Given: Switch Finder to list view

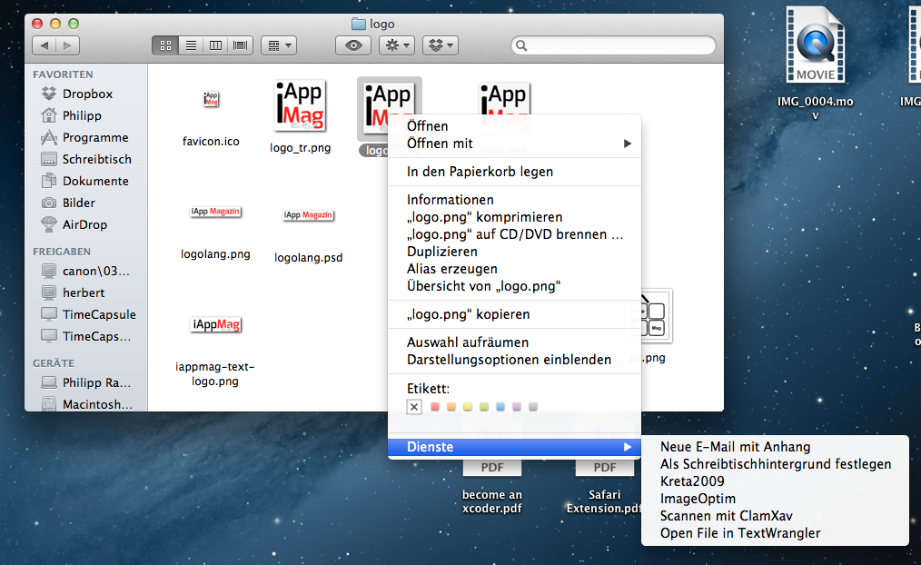Looking at the screenshot, I should (191, 45).
